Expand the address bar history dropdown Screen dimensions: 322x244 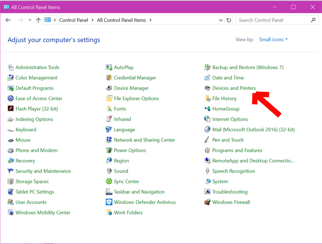point(221,20)
